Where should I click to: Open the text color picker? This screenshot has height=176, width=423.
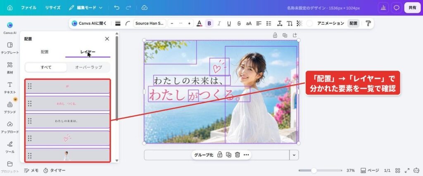click(x=200, y=24)
